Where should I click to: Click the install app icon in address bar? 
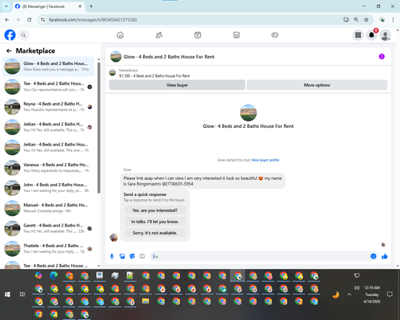tap(346, 19)
